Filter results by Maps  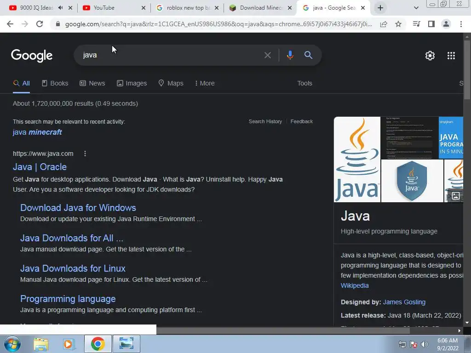click(x=171, y=84)
